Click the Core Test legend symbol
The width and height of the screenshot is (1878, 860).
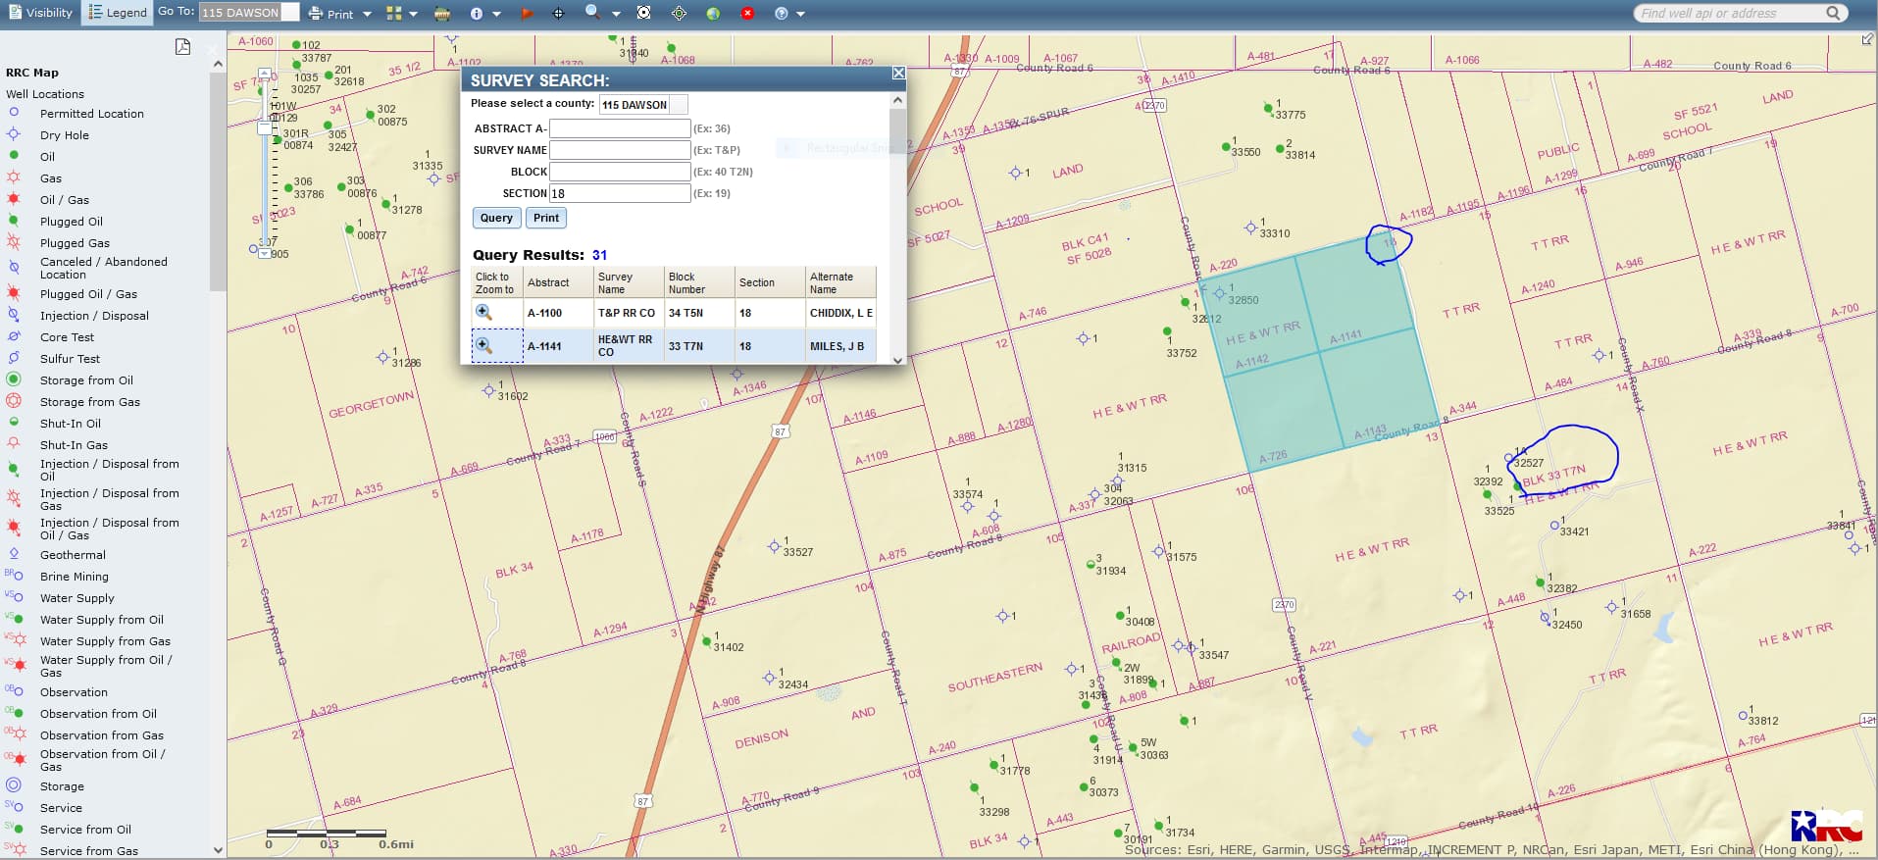[x=14, y=336]
